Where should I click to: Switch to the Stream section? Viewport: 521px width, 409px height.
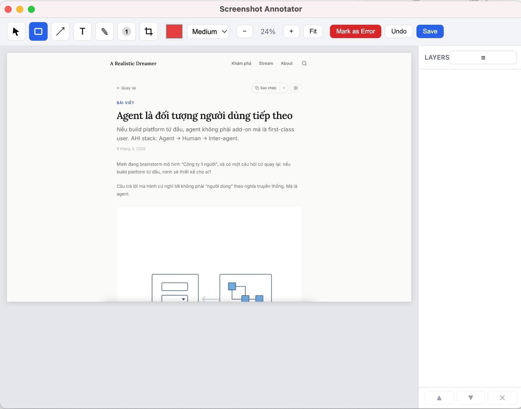[266, 63]
